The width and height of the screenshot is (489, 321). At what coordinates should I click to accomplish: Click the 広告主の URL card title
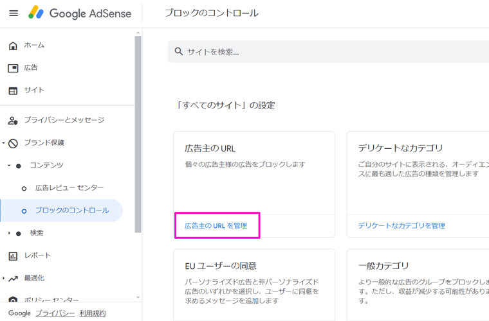[210, 149]
